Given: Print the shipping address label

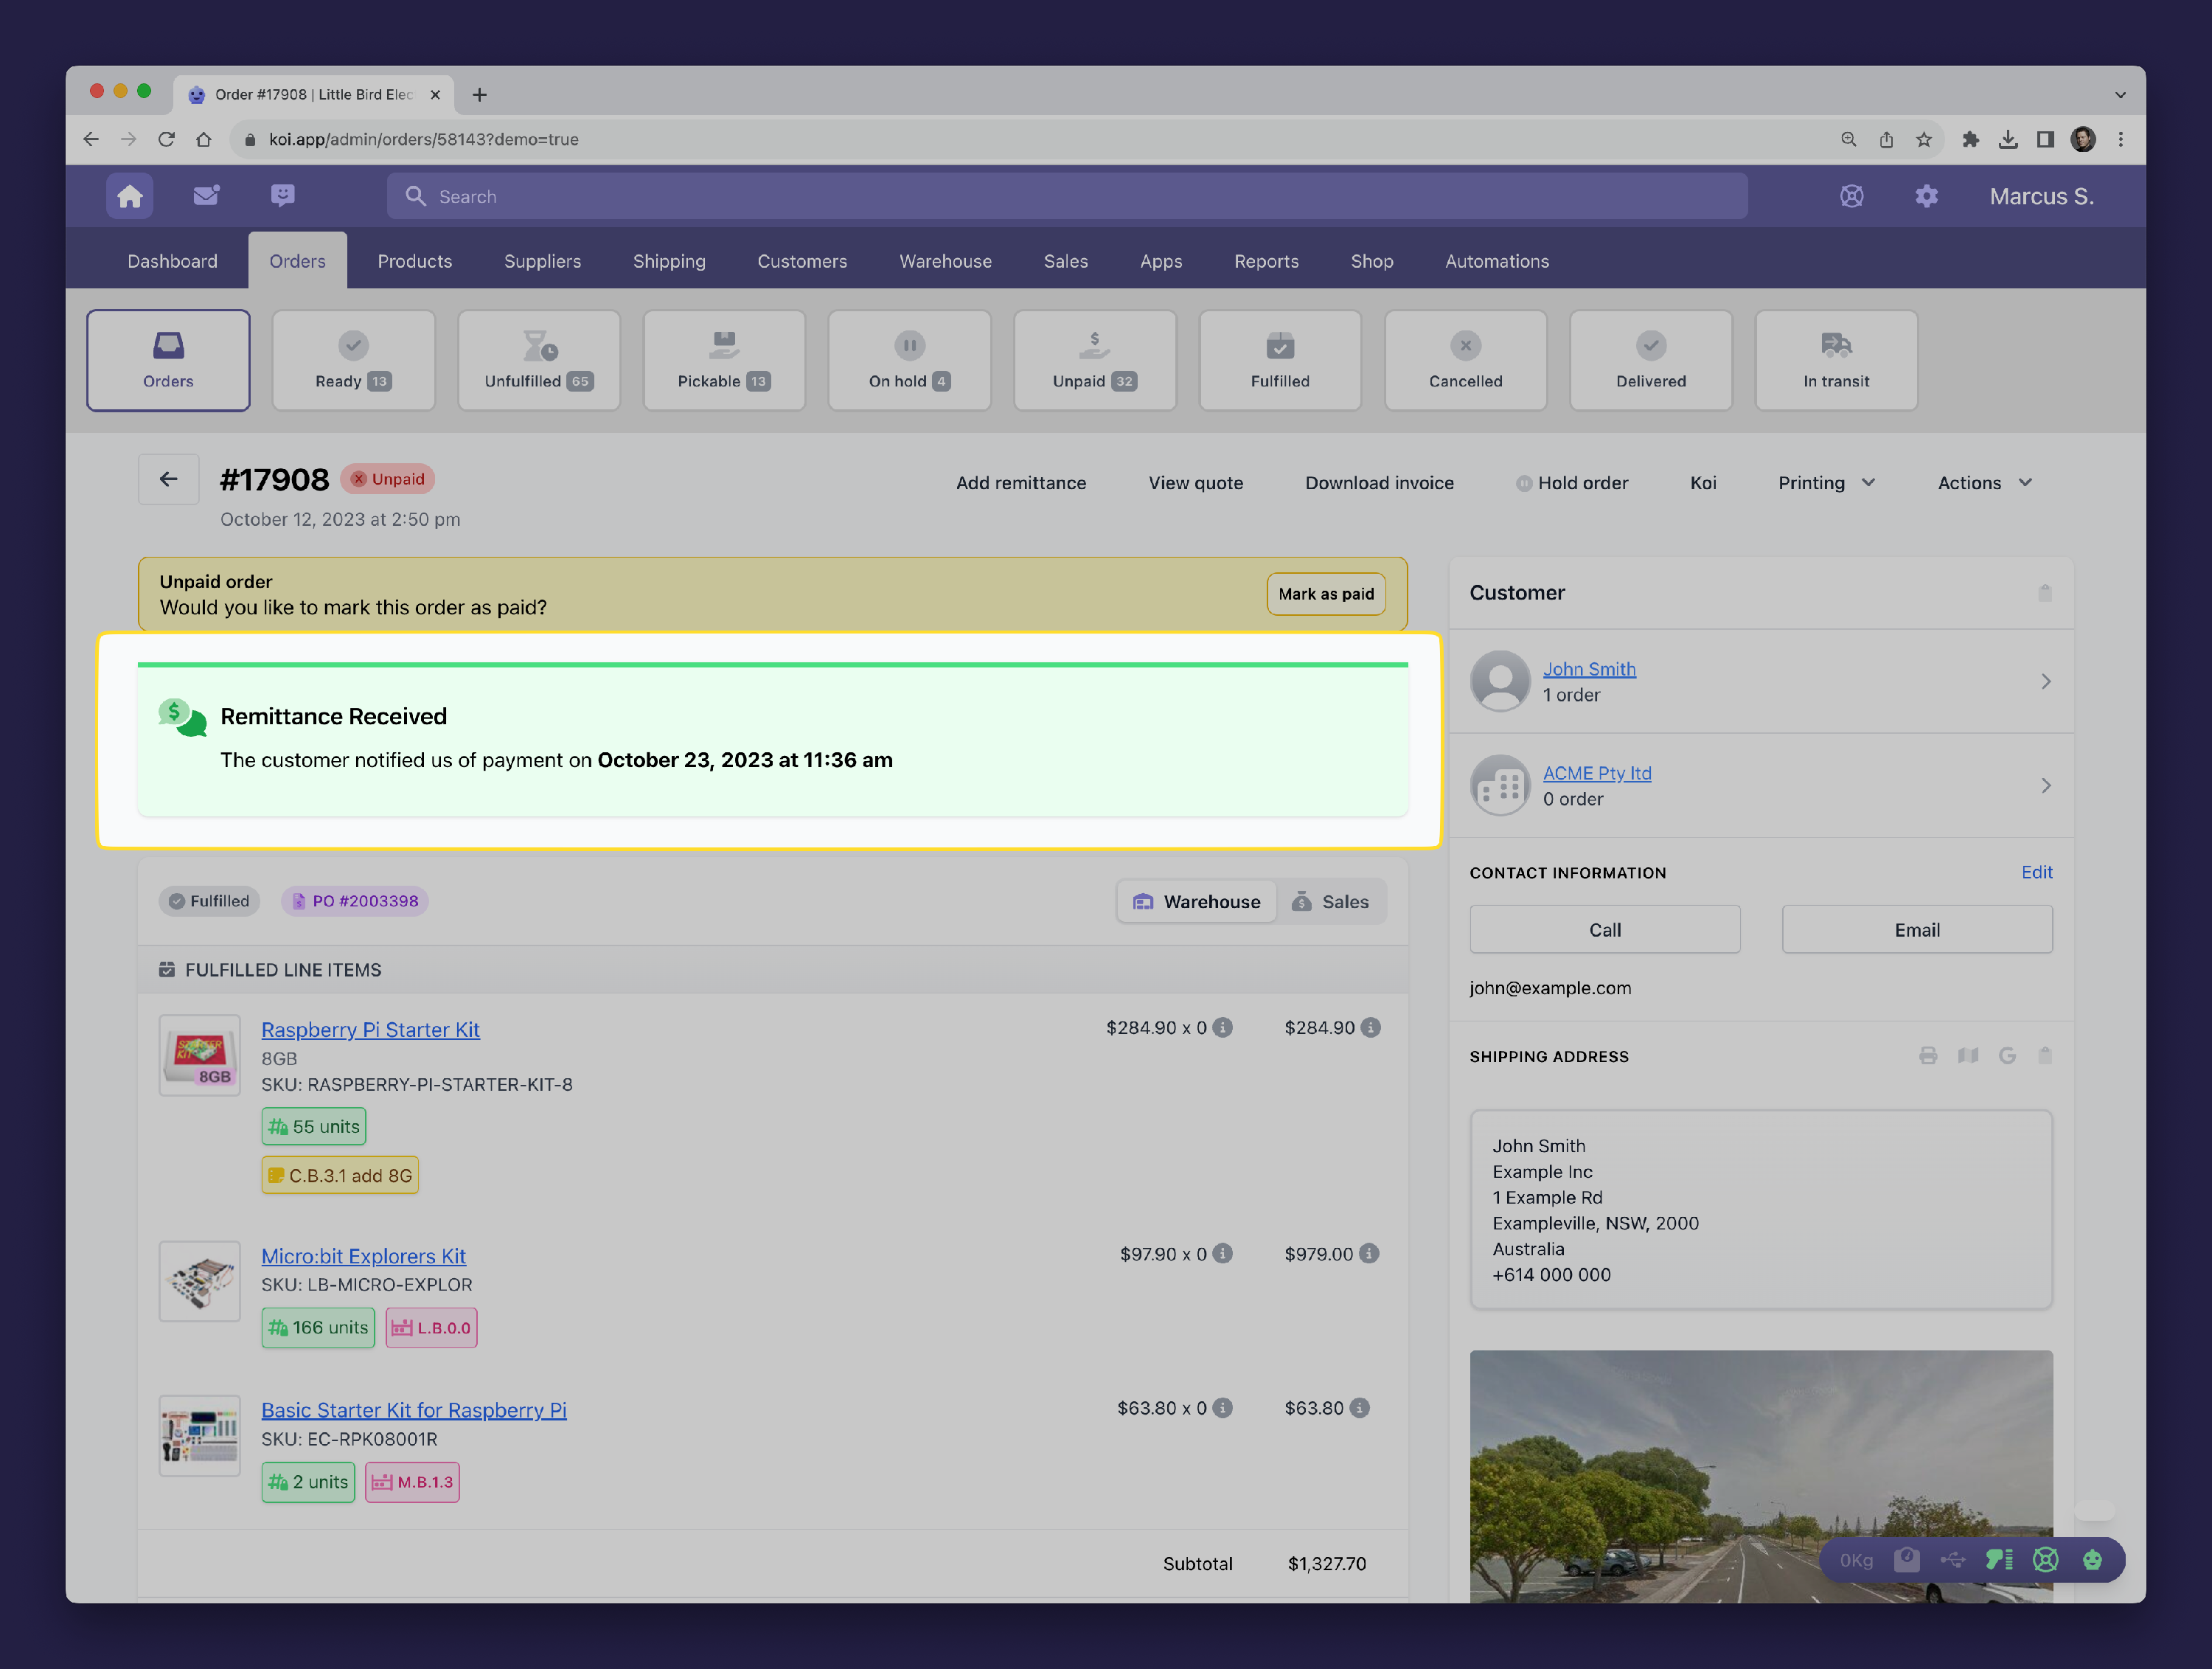Looking at the screenshot, I should [1928, 1056].
